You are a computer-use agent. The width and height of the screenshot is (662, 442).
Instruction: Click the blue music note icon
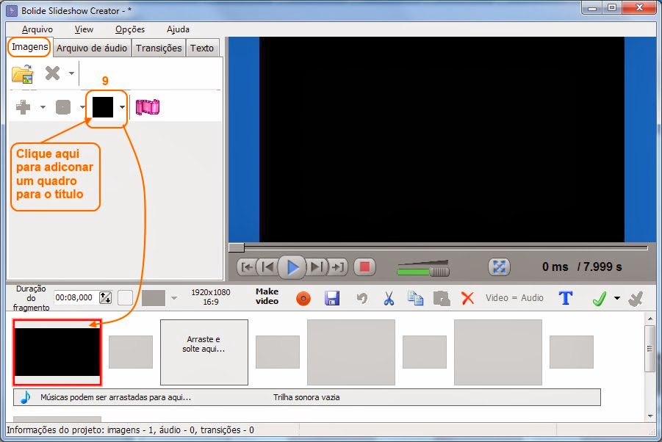point(25,397)
